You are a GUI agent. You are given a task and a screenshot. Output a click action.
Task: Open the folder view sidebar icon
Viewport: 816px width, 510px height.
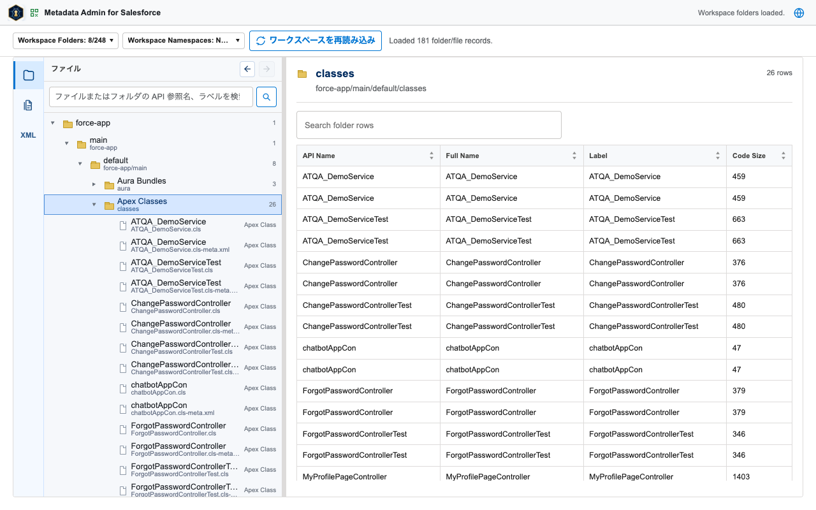click(29, 75)
